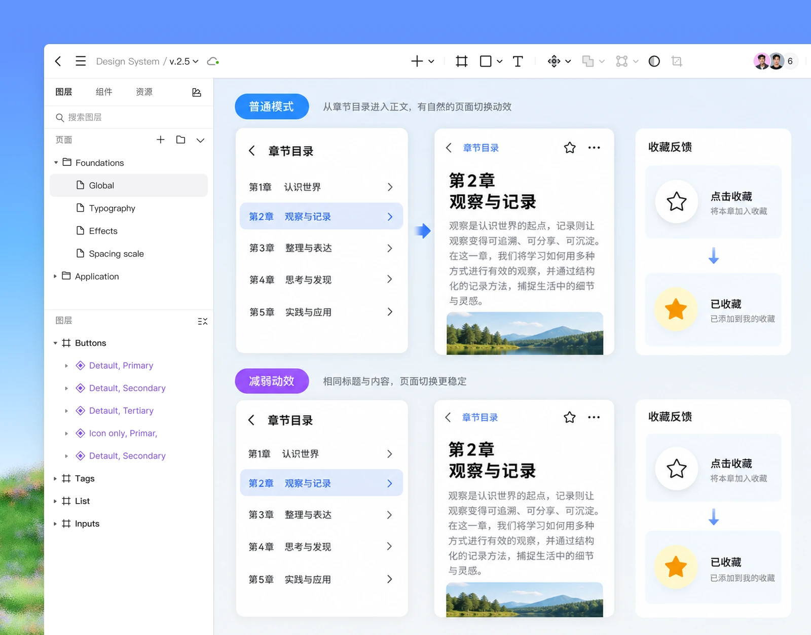Switch to the 图层 tab
The image size is (811, 635).
coord(64,92)
